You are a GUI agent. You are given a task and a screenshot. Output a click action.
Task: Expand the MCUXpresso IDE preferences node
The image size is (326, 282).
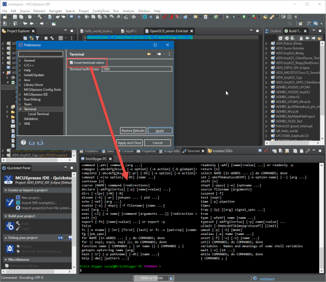point(20,95)
